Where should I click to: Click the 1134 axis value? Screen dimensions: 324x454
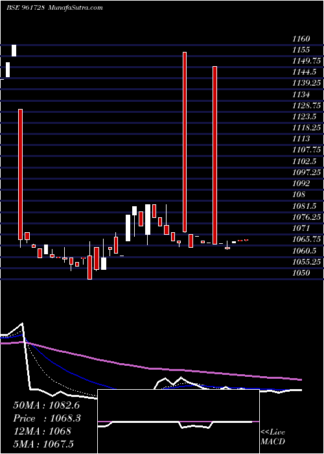[301, 95]
